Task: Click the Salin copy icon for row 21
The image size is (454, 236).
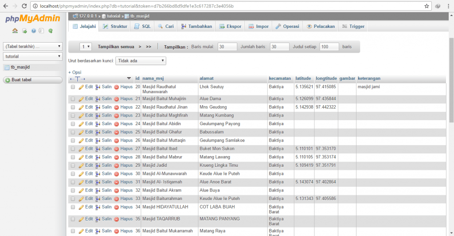Action: [98, 99]
